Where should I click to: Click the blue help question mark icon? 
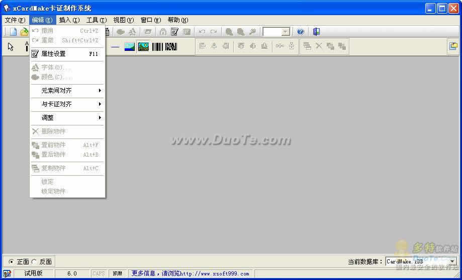click(x=300, y=32)
